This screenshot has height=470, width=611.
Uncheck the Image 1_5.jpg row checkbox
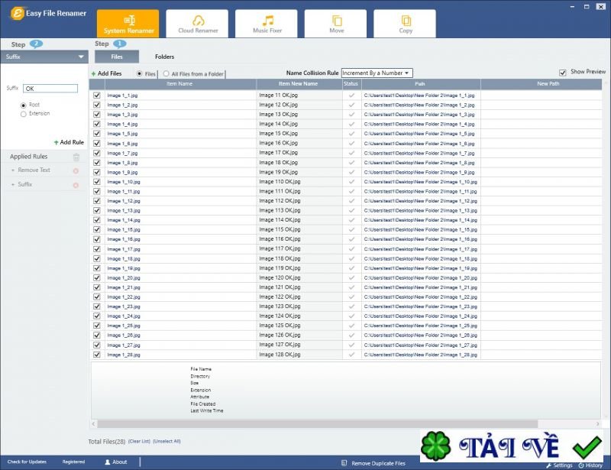tap(97, 134)
